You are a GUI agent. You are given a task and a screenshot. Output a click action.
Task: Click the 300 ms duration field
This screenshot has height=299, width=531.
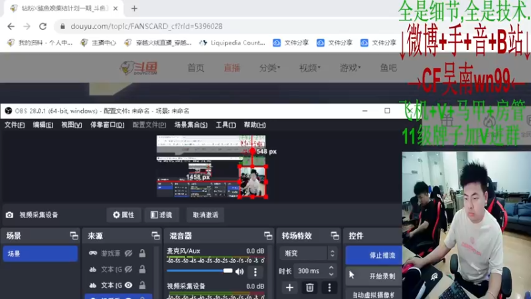(x=311, y=271)
